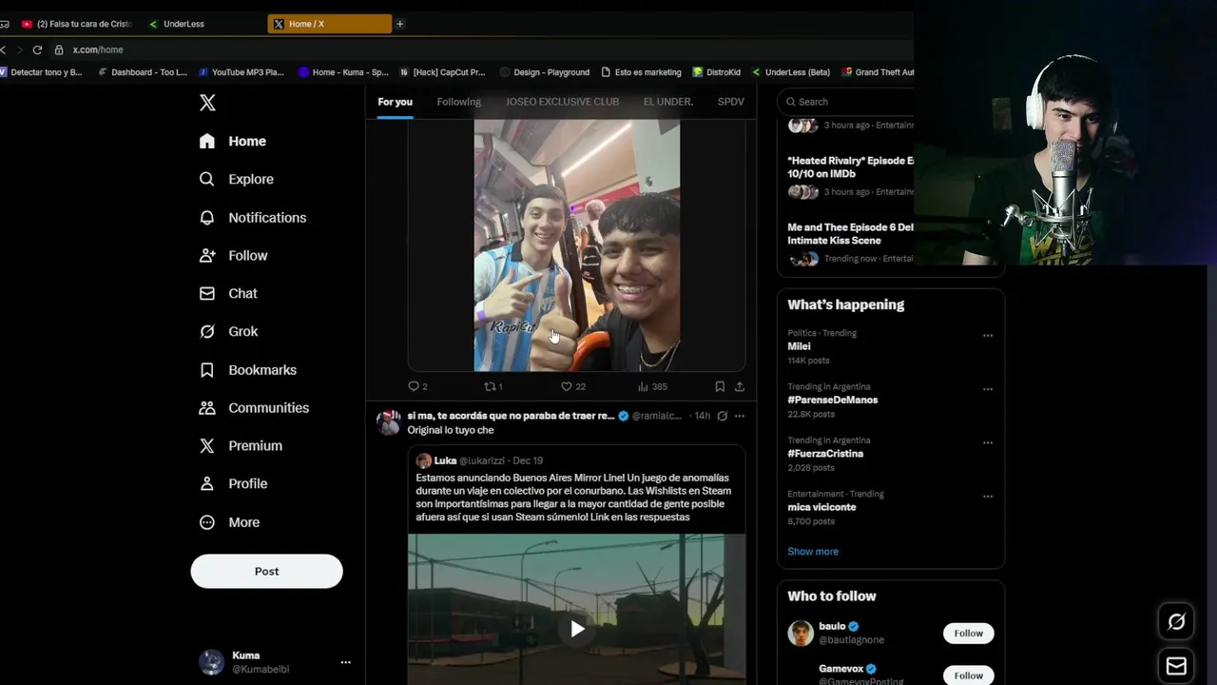Follow the Gamevox account

[x=969, y=675]
